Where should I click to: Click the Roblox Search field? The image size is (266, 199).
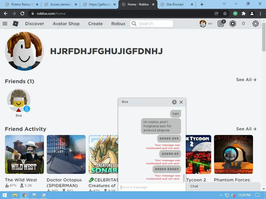[x=151, y=24]
